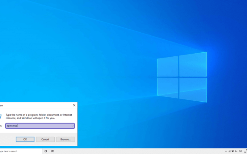Switch input language via ENG indicator
The width and height of the screenshot is (247, 154).
[x=241, y=151]
